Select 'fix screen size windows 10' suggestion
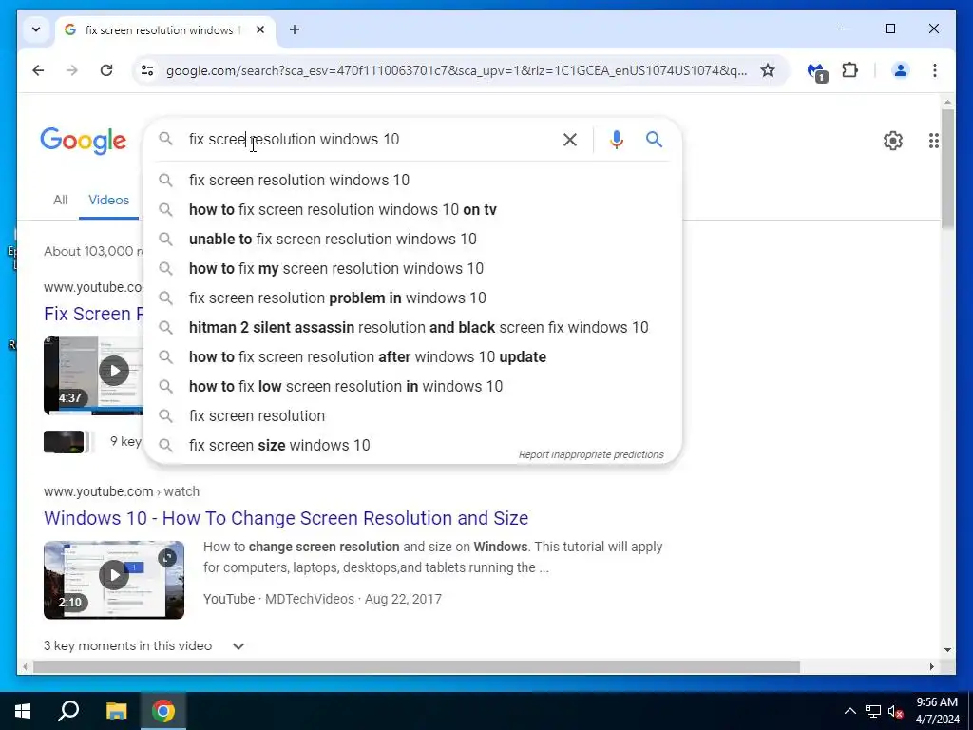This screenshot has height=730, width=973. tap(412, 445)
